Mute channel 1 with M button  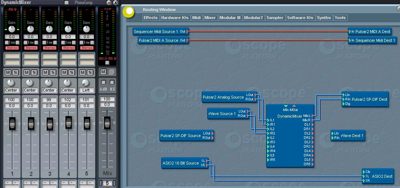click(x=8, y=73)
